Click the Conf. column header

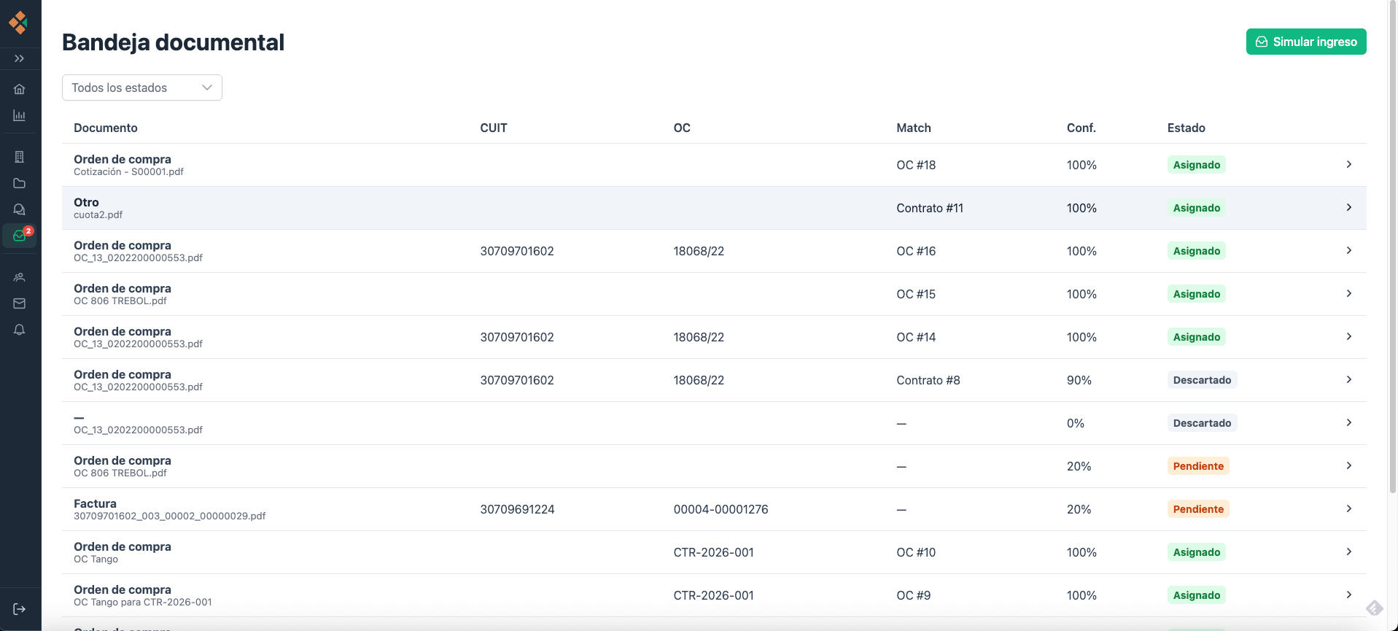pos(1081,128)
